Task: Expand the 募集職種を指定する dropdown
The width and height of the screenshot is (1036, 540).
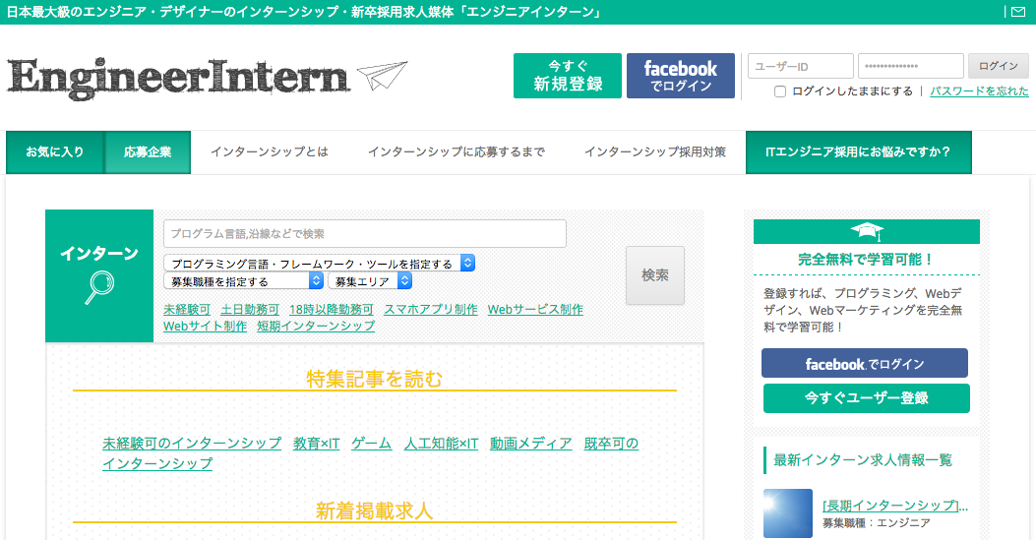Action: [243, 280]
